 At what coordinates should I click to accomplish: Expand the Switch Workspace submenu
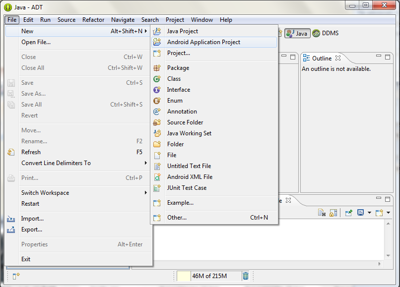pos(145,193)
